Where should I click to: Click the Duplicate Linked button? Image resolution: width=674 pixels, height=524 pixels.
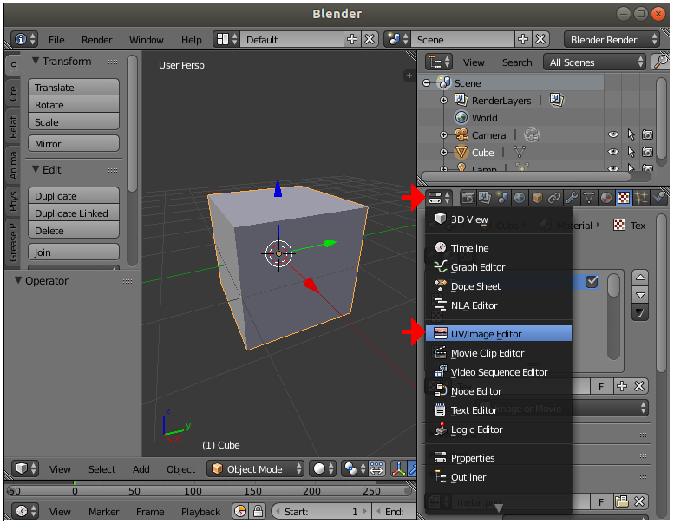click(x=74, y=213)
